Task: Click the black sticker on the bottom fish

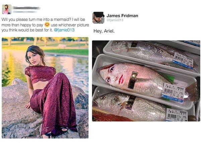Action: (130, 103)
